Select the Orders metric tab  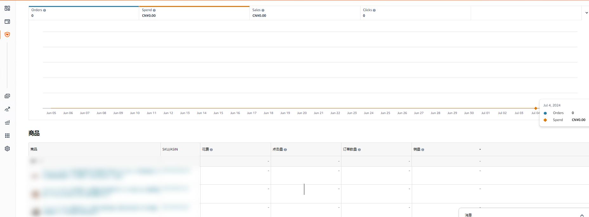tap(84, 13)
